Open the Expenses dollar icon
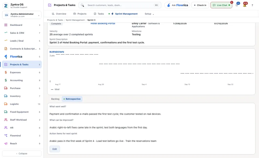Viewport: 259px width, 158px height. click(6, 73)
